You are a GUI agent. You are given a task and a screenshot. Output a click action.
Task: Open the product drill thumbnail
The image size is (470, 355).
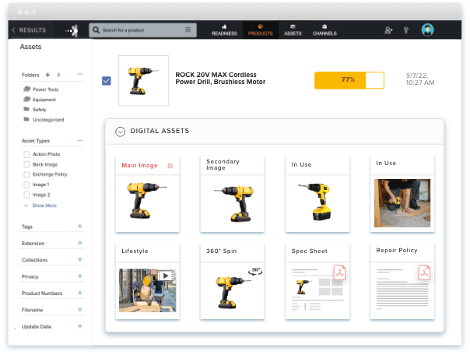(x=144, y=81)
